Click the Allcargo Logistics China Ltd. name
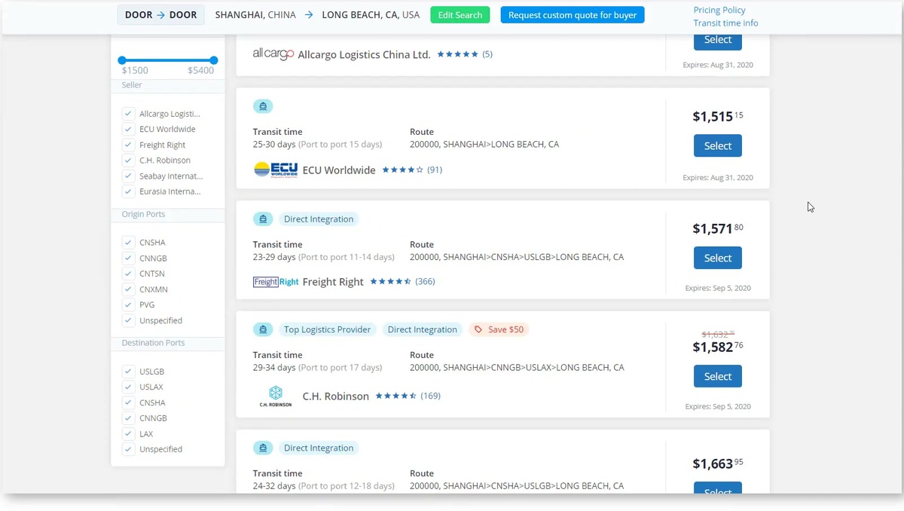 coord(364,54)
